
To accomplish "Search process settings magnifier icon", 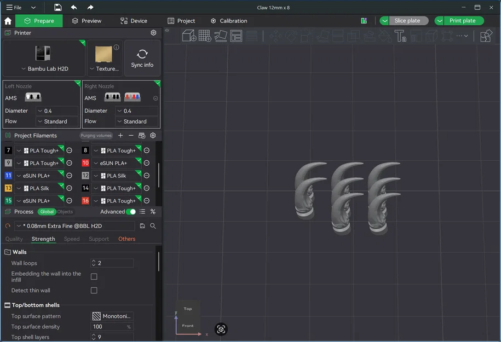I will point(153,226).
